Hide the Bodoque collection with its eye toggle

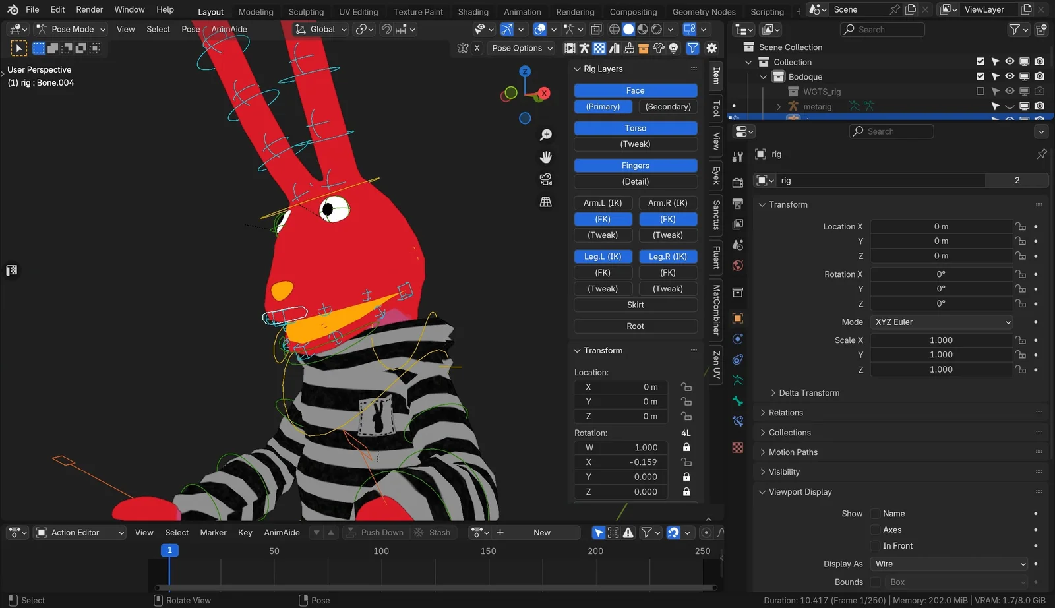1009,76
